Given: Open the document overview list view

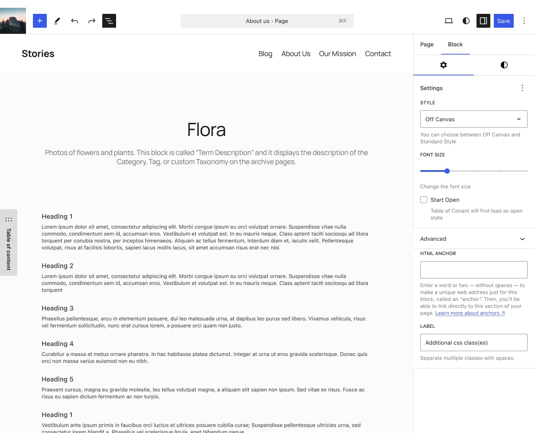Looking at the screenshot, I should (109, 21).
